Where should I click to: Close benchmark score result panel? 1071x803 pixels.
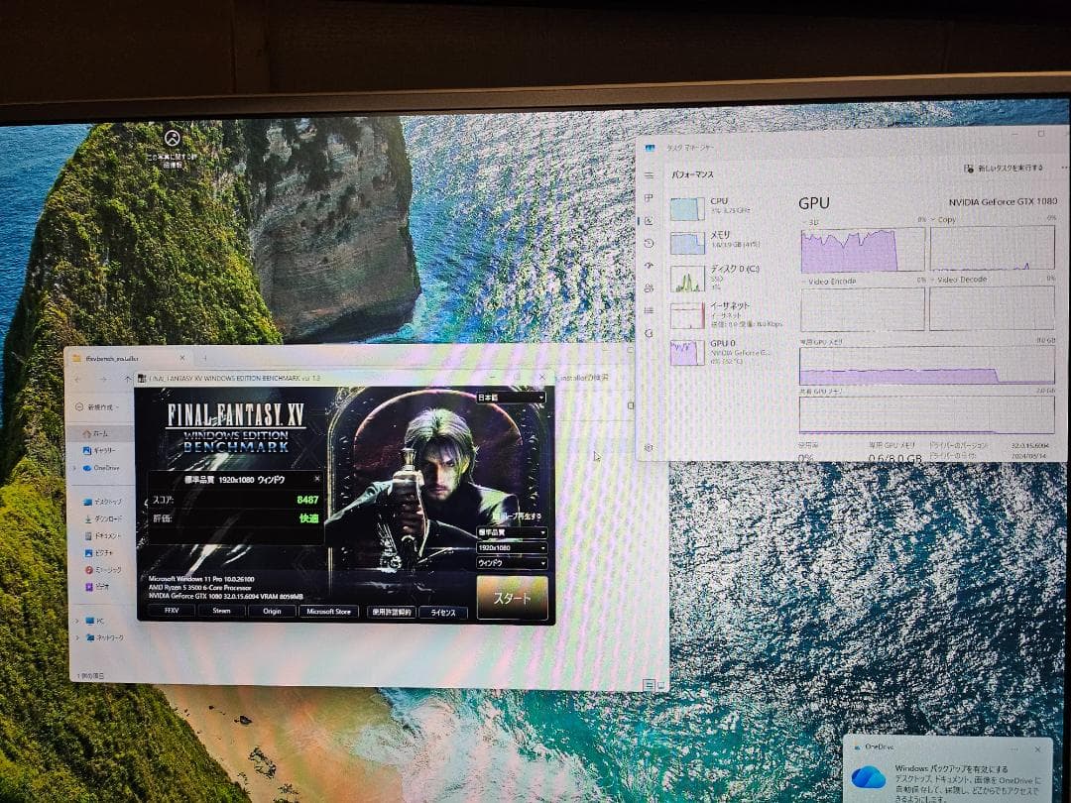[x=317, y=479]
